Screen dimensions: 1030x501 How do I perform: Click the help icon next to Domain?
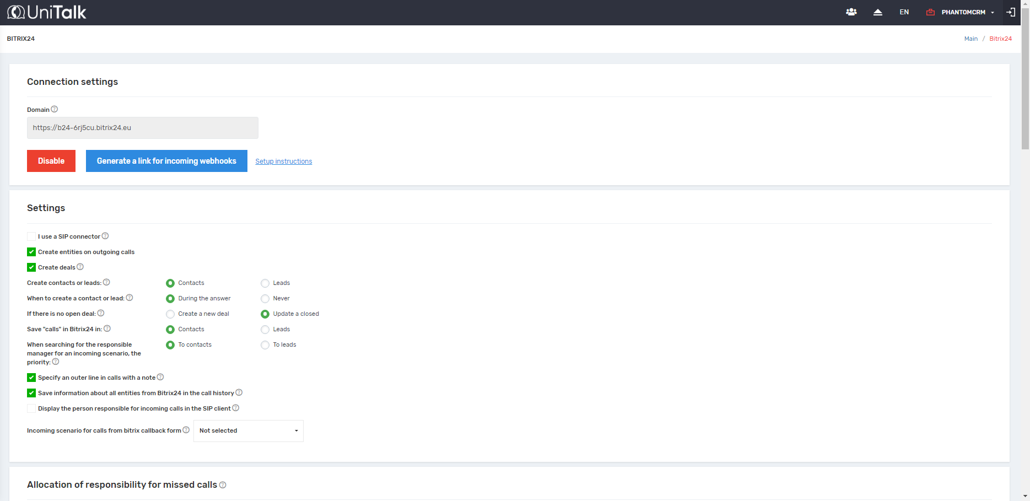tap(55, 109)
